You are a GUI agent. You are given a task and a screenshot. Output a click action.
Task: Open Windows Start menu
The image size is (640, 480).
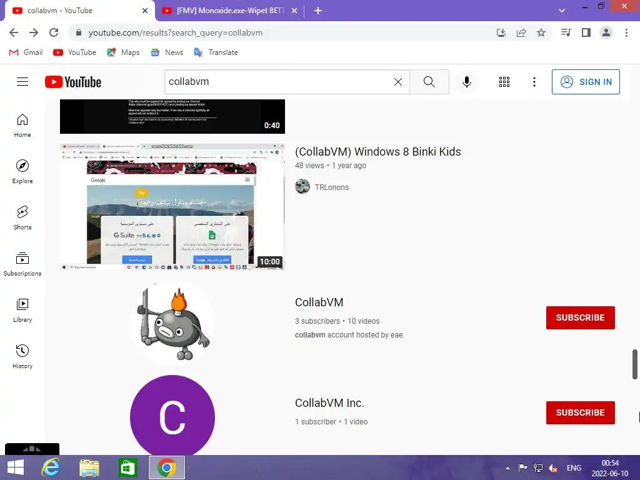(16, 467)
